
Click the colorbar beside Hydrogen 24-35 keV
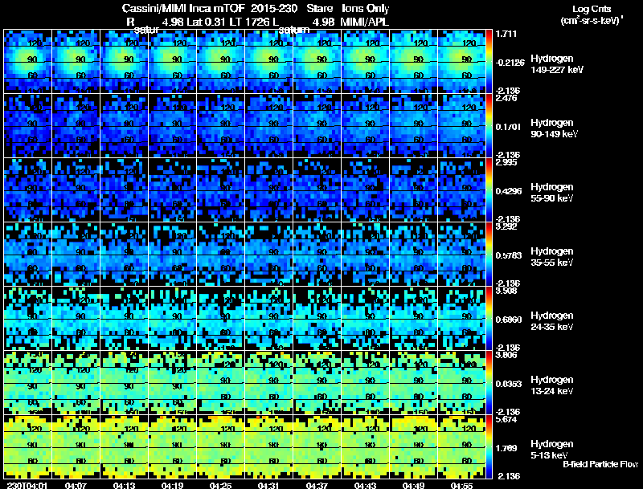click(489, 318)
